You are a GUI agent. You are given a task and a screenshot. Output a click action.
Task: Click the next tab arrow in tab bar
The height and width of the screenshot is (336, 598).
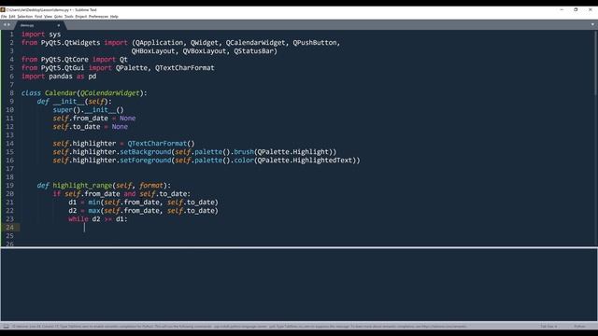(x=8, y=25)
